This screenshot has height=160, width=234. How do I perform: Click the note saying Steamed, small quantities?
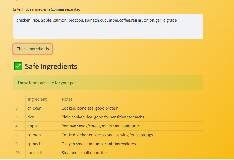tap(85, 152)
